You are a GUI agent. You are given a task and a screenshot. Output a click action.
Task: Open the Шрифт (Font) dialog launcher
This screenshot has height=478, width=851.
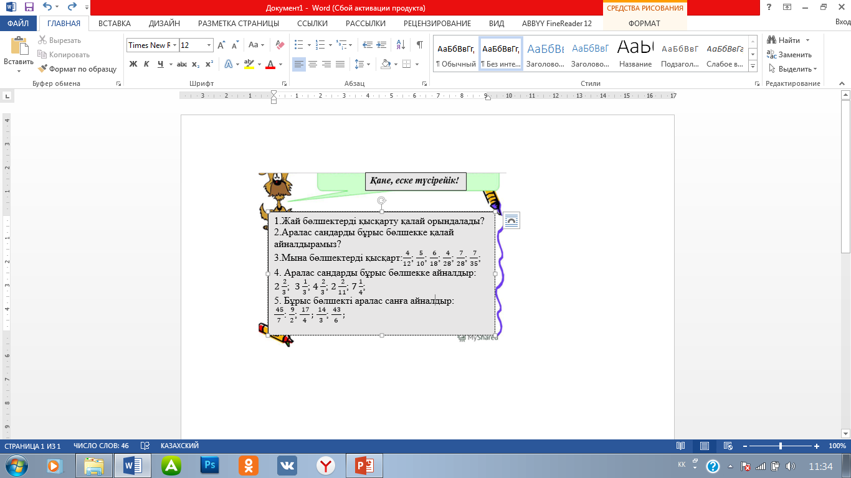pyautogui.click(x=285, y=83)
